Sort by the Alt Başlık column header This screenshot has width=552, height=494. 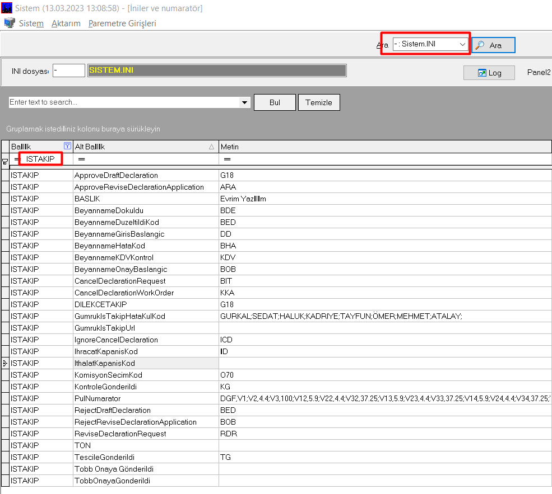(146, 147)
